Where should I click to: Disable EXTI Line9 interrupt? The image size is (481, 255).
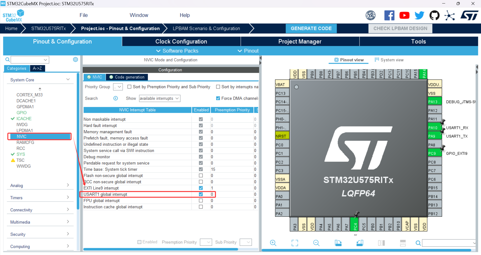(201, 188)
